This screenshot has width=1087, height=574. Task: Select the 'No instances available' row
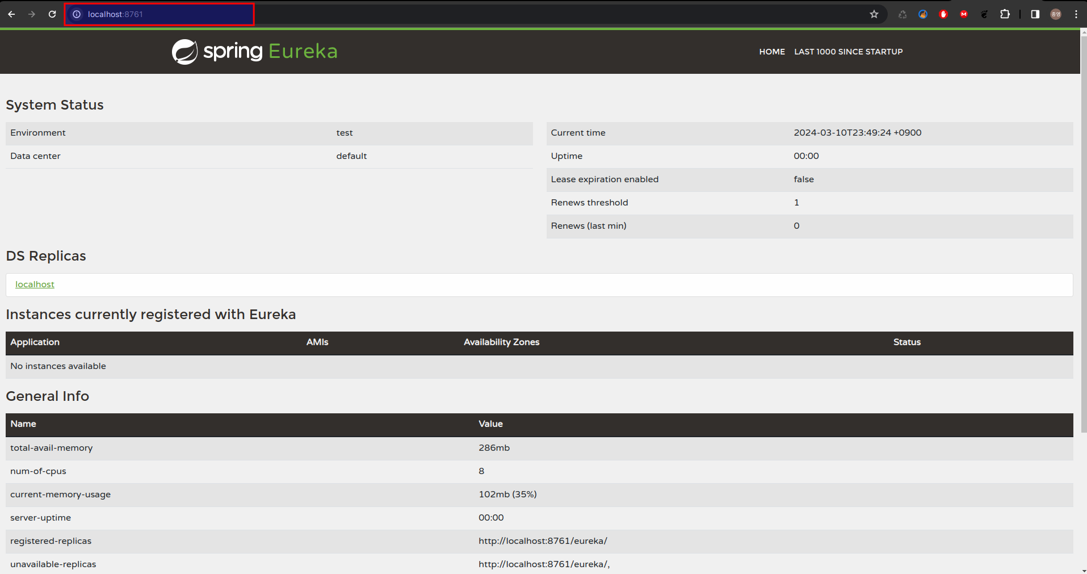point(539,366)
